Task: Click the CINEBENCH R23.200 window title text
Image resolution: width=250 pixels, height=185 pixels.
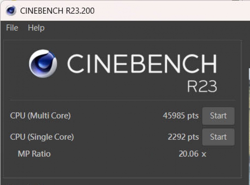Action: click(x=57, y=11)
